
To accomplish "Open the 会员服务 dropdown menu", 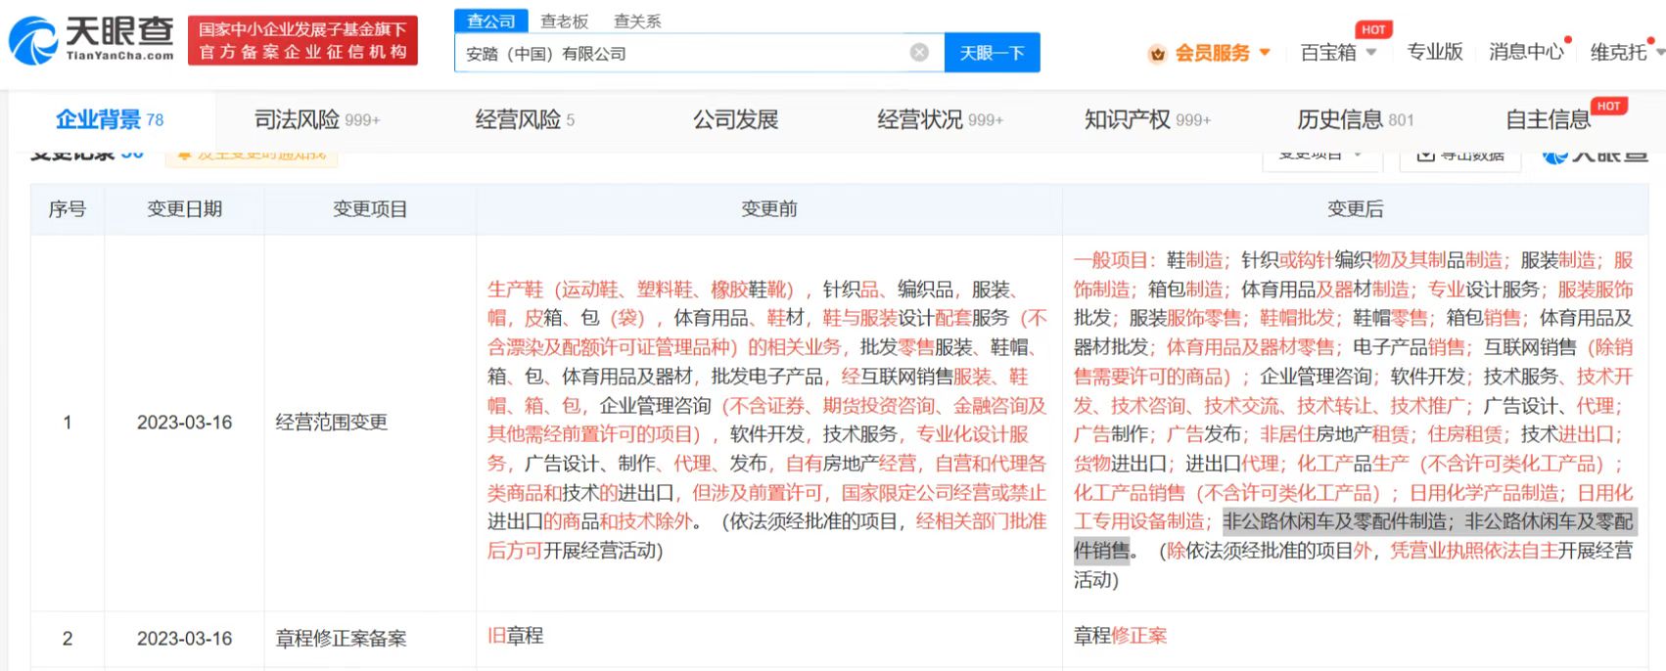I will (1222, 53).
